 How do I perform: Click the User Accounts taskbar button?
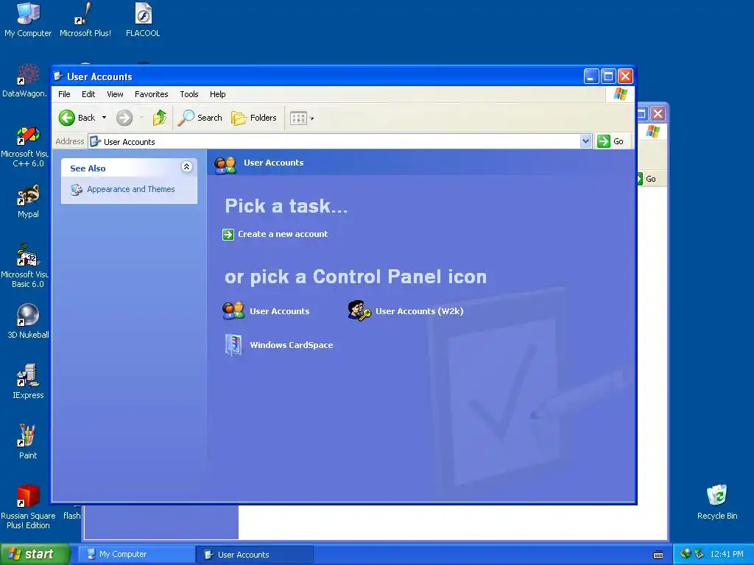[255, 555]
